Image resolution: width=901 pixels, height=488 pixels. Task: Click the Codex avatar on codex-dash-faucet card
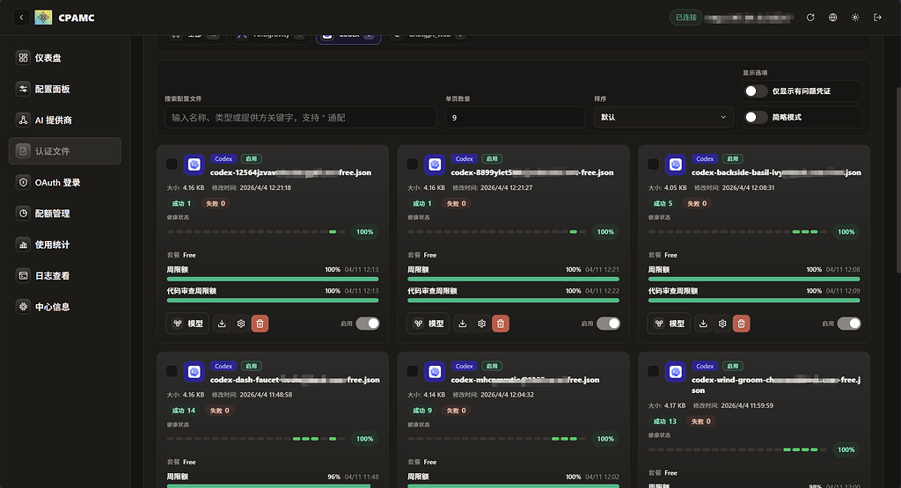[194, 372]
